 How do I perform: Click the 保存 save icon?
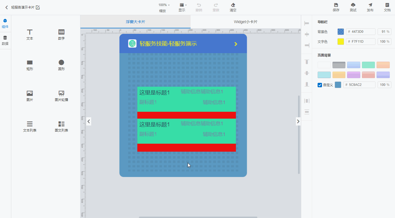(x=336, y=7)
